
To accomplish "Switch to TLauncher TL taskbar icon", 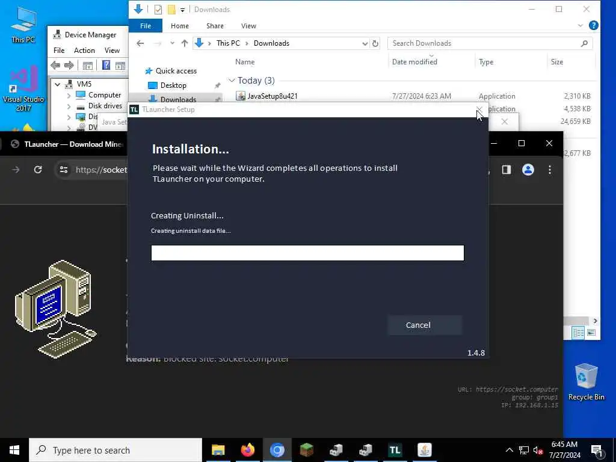I will click(395, 450).
